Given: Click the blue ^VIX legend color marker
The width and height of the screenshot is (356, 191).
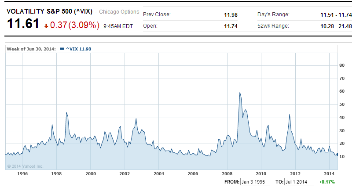Looking at the screenshot, I should click(62, 49).
